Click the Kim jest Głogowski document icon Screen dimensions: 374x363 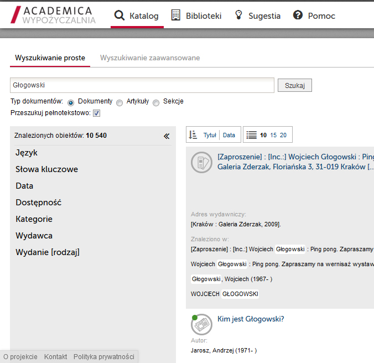pos(201,324)
